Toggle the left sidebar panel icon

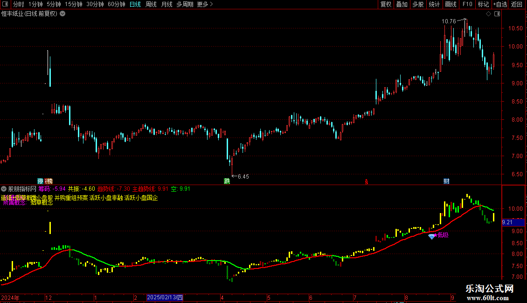point(5,4)
